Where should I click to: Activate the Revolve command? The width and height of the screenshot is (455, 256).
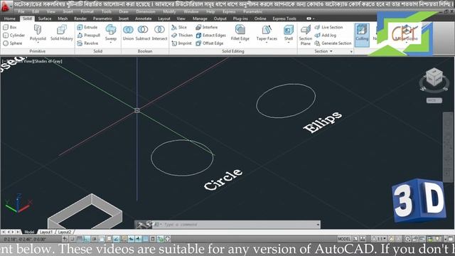(x=87, y=43)
